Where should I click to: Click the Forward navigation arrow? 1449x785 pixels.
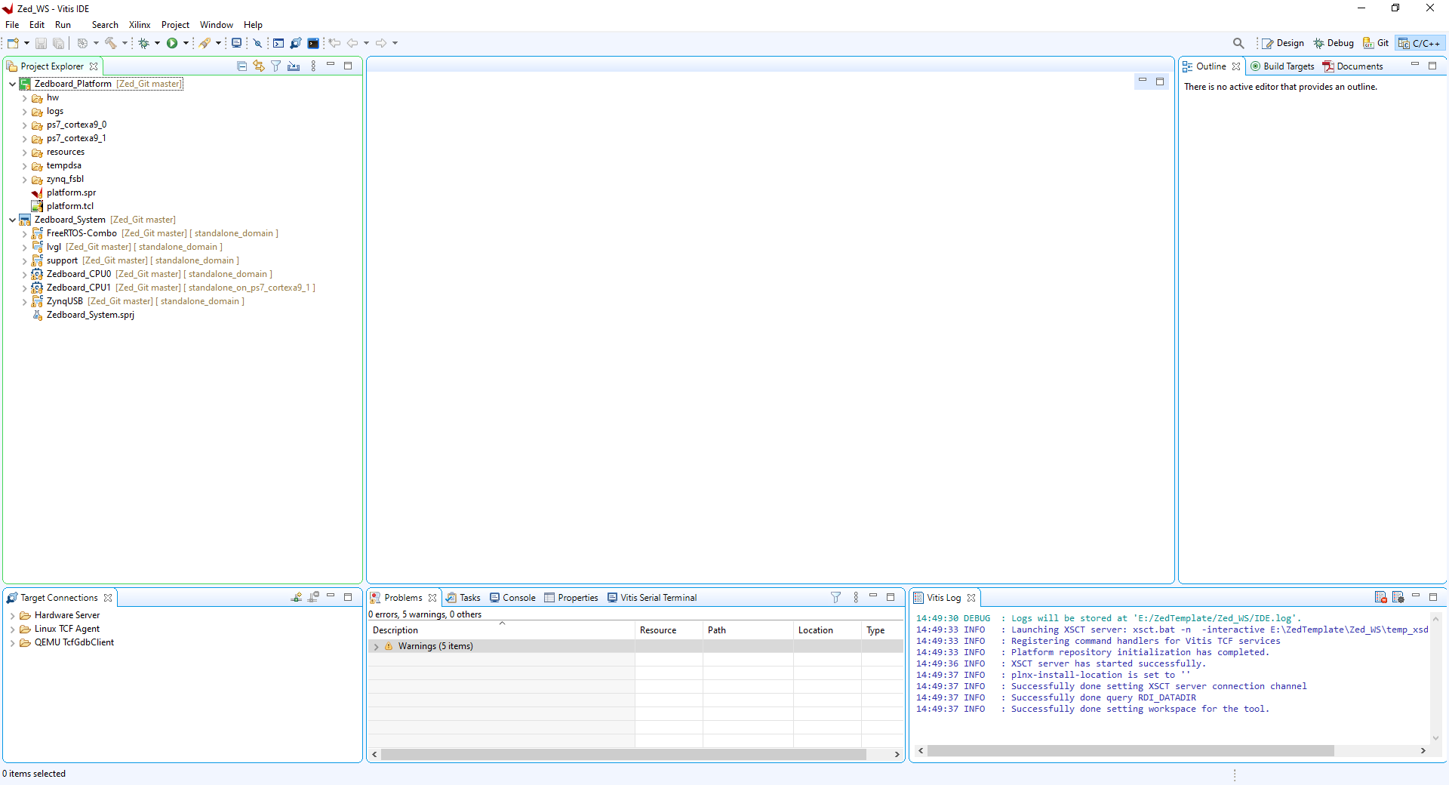point(381,43)
